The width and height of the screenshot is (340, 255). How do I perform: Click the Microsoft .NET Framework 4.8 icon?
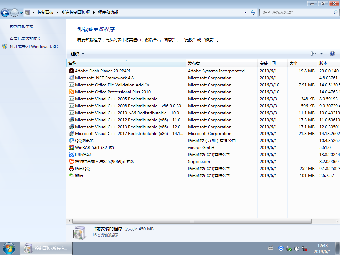[x=72, y=78]
